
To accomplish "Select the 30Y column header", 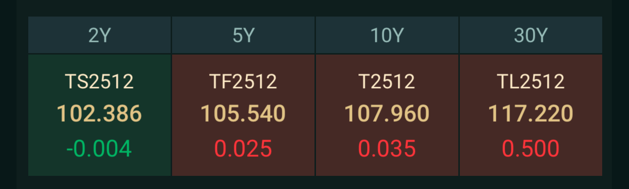I will click(x=531, y=35).
